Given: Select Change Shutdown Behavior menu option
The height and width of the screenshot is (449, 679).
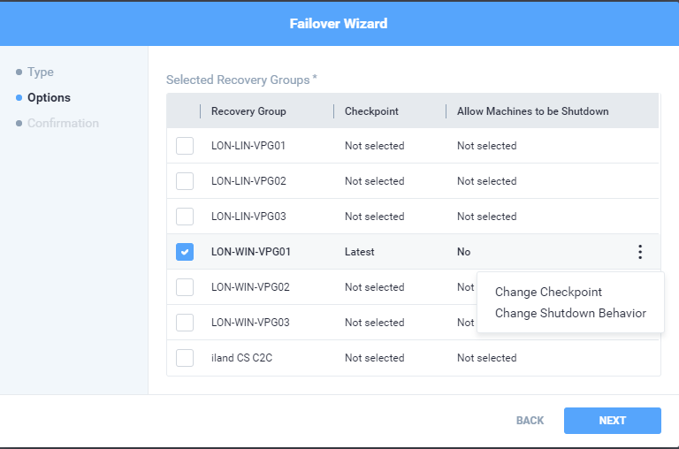Looking at the screenshot, I should pos(570,313).
